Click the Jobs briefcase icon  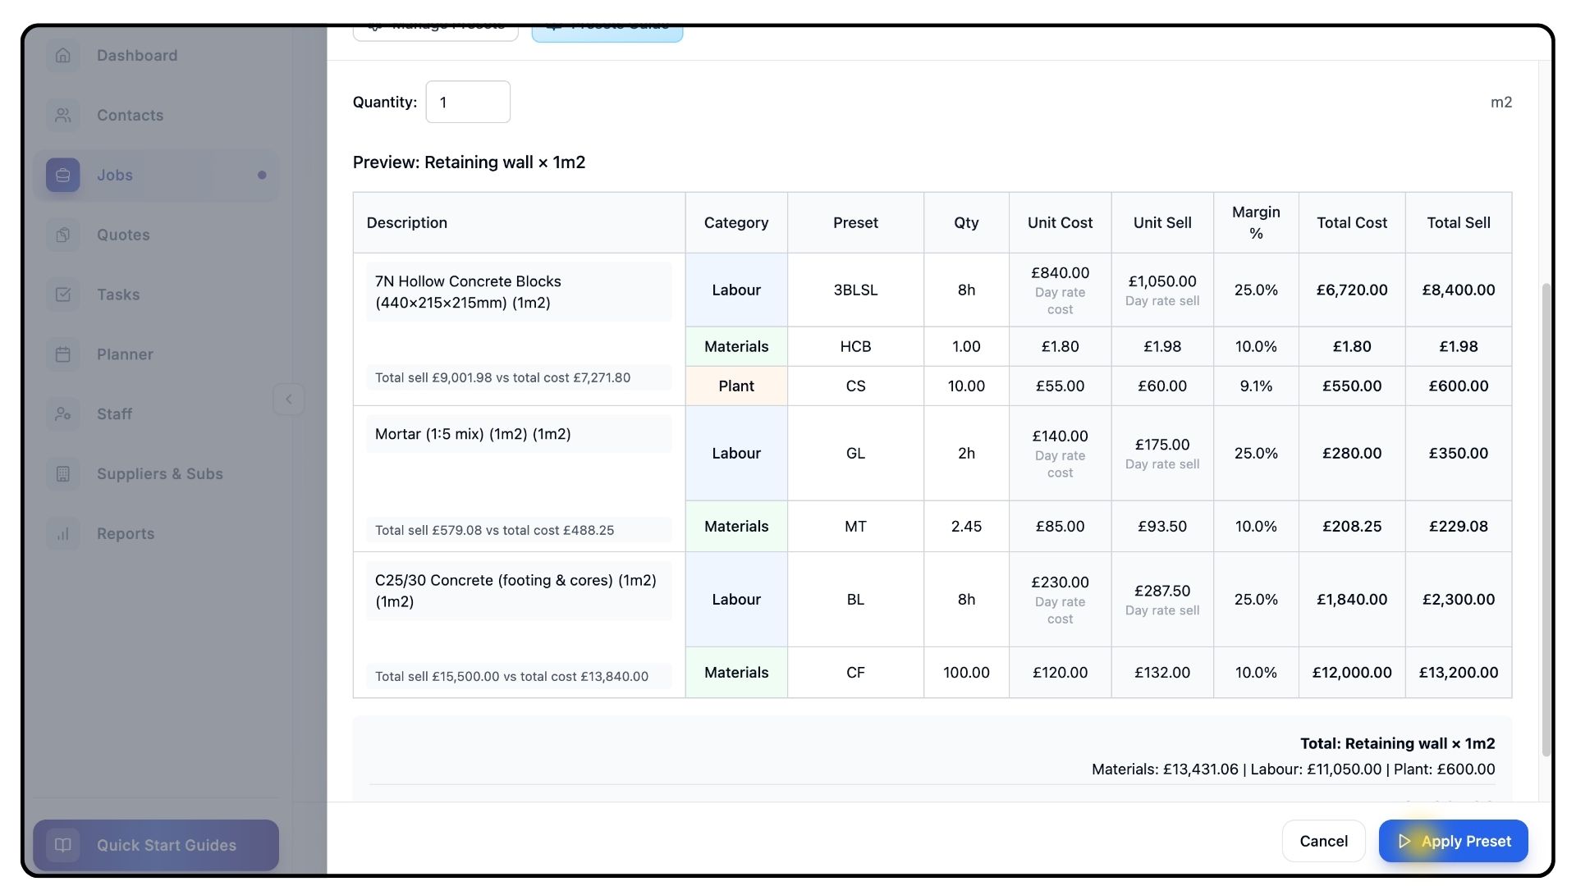point(63,176)
